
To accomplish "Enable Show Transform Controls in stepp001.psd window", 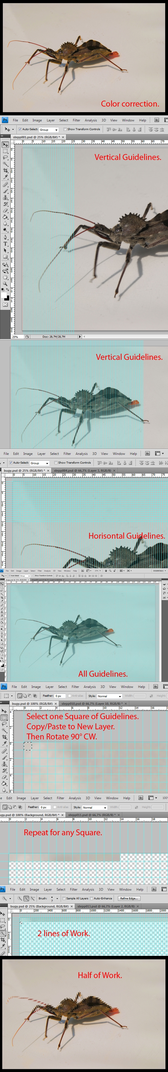I will coord(65,129).
